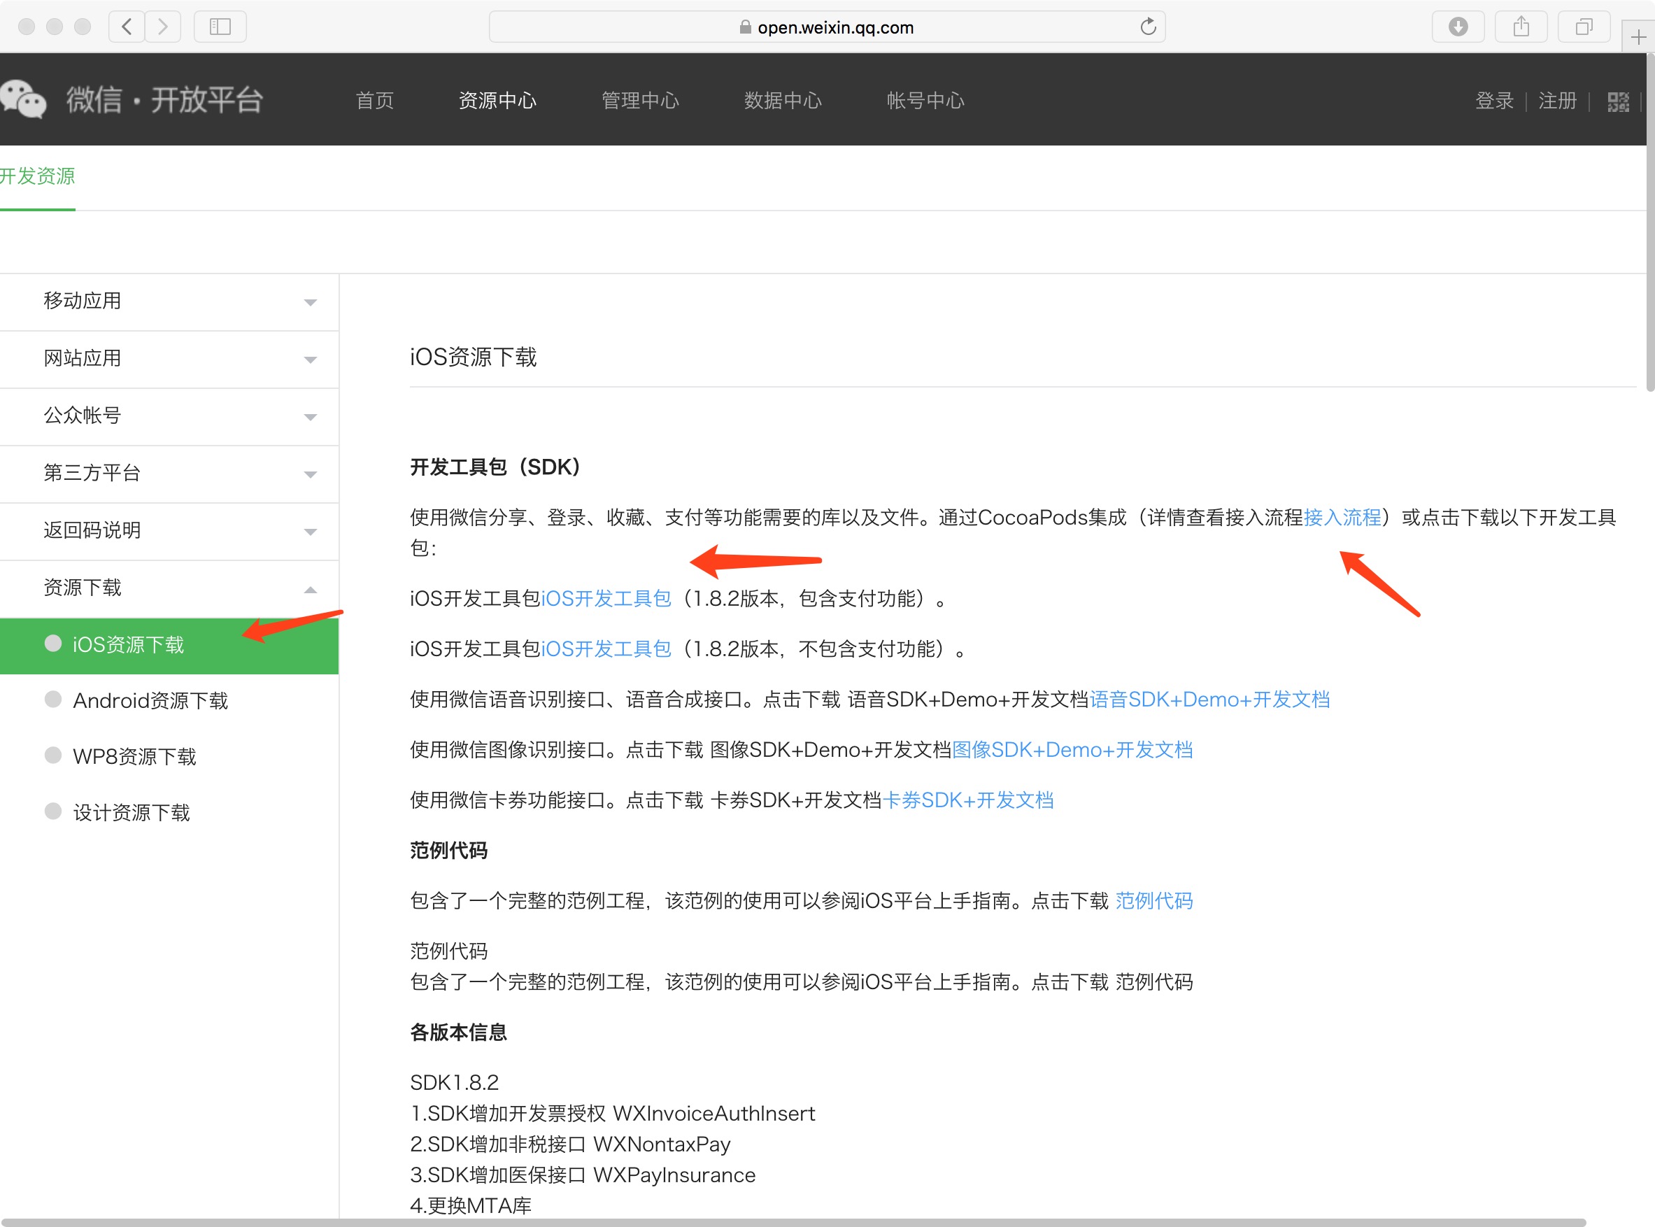Click the WXPayInsurance changelog line
Screen dimensions: 1655x1227
point(583,1175)
